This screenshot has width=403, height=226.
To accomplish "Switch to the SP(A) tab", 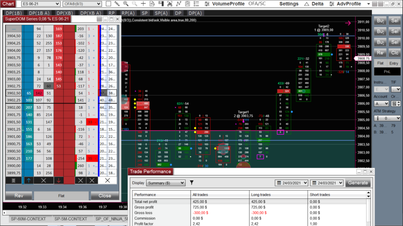I will [x=161, y=13].
